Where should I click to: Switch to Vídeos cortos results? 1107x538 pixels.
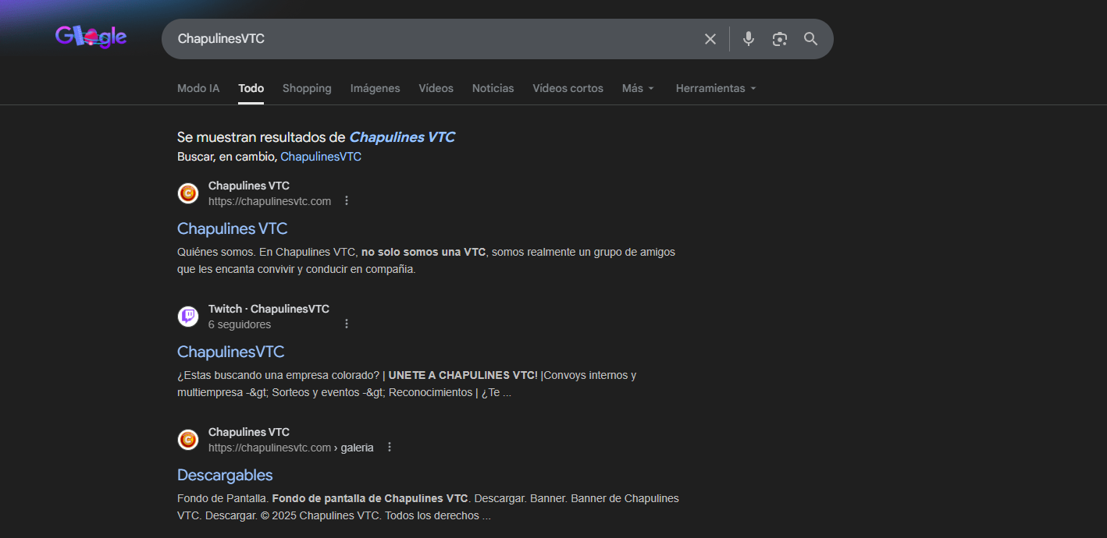[568, 88]
